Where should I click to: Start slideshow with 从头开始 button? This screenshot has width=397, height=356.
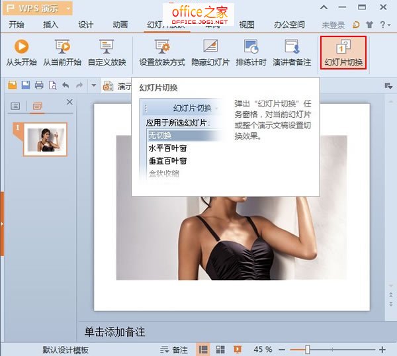(x=22, y=53)
